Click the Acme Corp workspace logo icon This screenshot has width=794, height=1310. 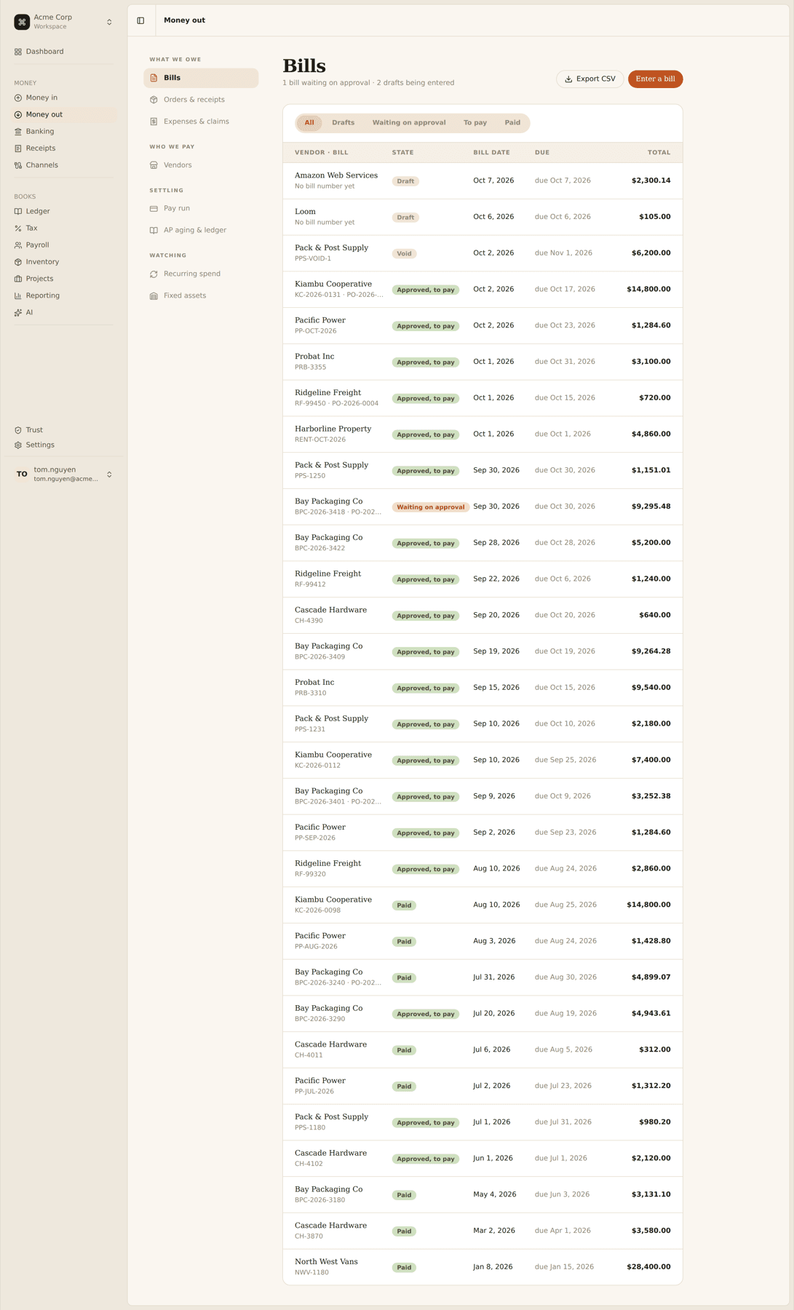22,22
